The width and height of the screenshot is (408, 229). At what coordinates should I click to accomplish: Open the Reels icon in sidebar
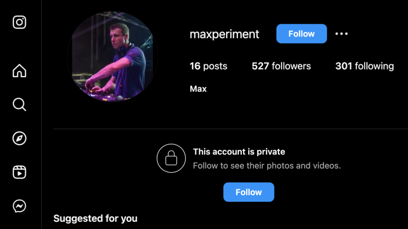coord(20,172)
